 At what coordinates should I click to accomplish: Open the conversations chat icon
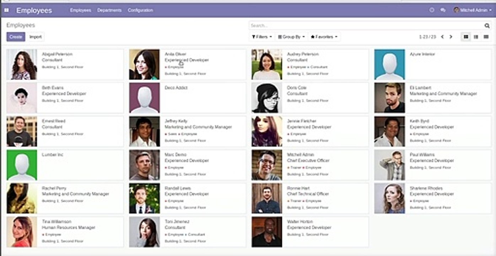pos(443,10)
